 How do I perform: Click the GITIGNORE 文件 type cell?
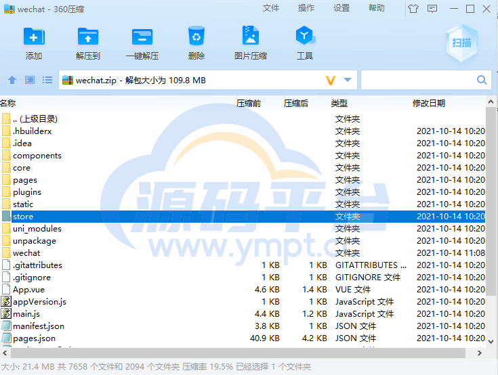[x=368, y=278]
